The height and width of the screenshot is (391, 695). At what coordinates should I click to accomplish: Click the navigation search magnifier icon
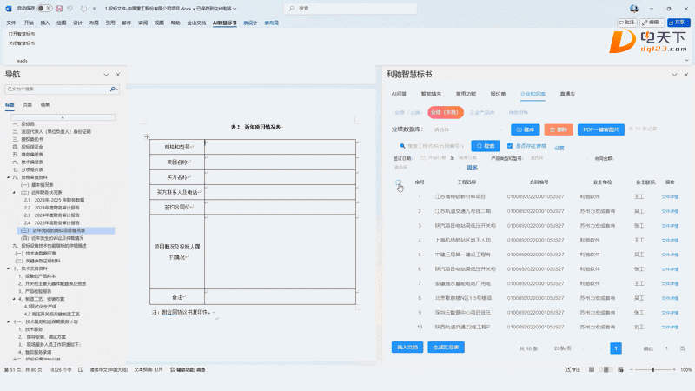click(113, 89)
